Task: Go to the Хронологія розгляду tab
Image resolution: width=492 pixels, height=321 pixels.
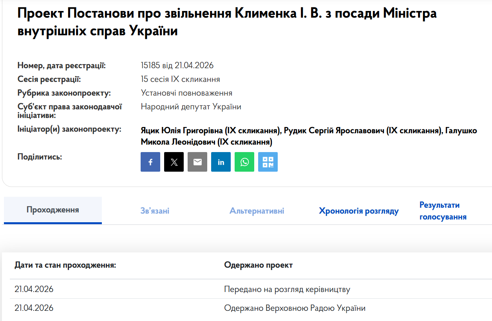Action: 358,211
